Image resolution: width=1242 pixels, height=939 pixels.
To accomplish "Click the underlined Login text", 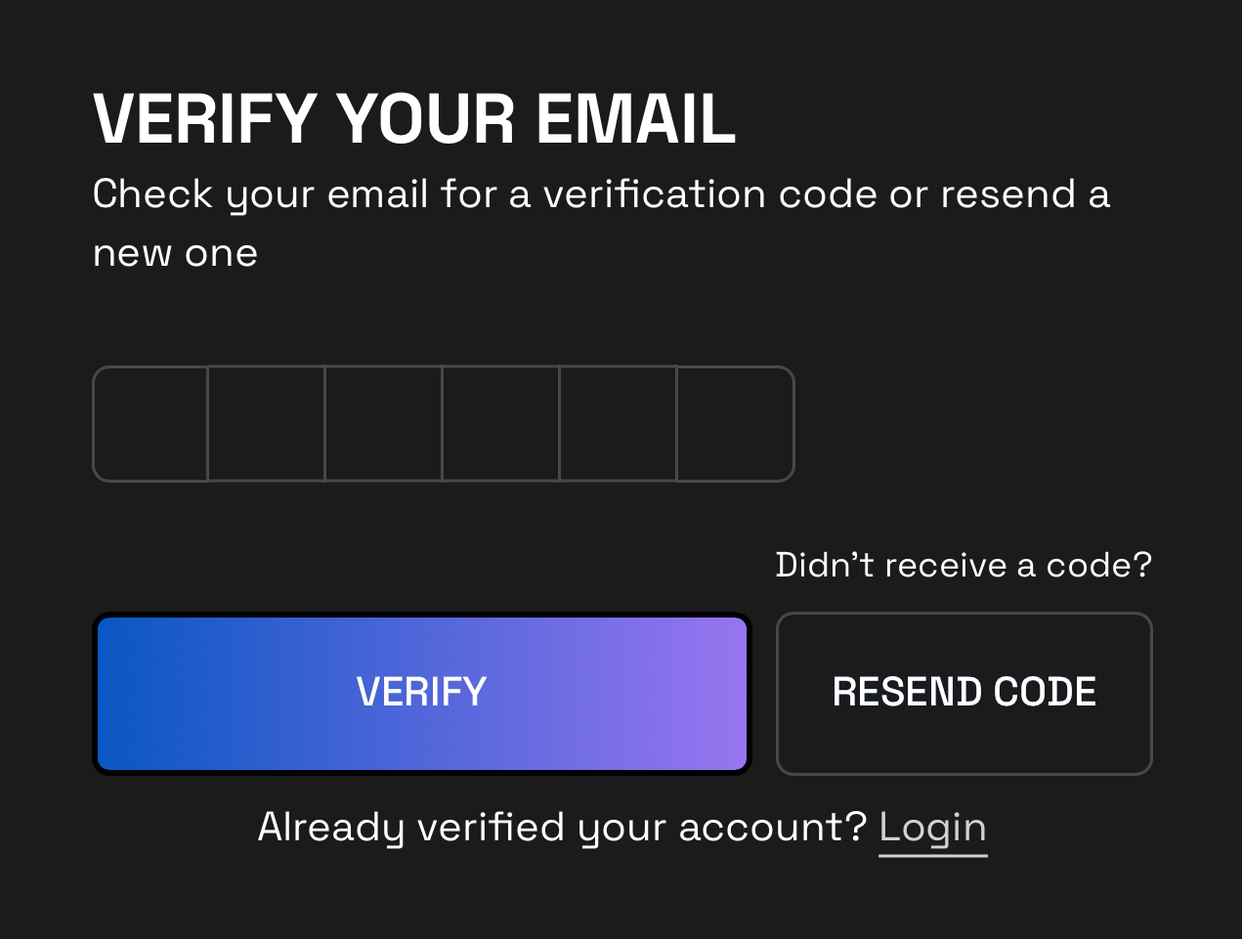I will pyautogui.click(x=932, y=826).
